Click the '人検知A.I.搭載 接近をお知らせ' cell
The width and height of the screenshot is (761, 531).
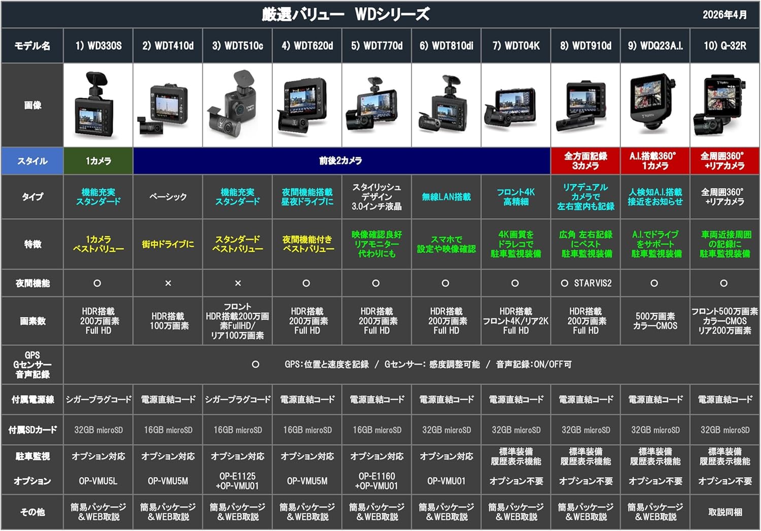655,197
